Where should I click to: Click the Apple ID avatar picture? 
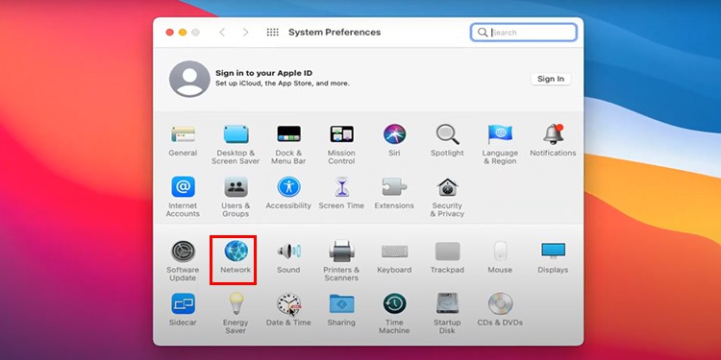(x=189, y=79)
